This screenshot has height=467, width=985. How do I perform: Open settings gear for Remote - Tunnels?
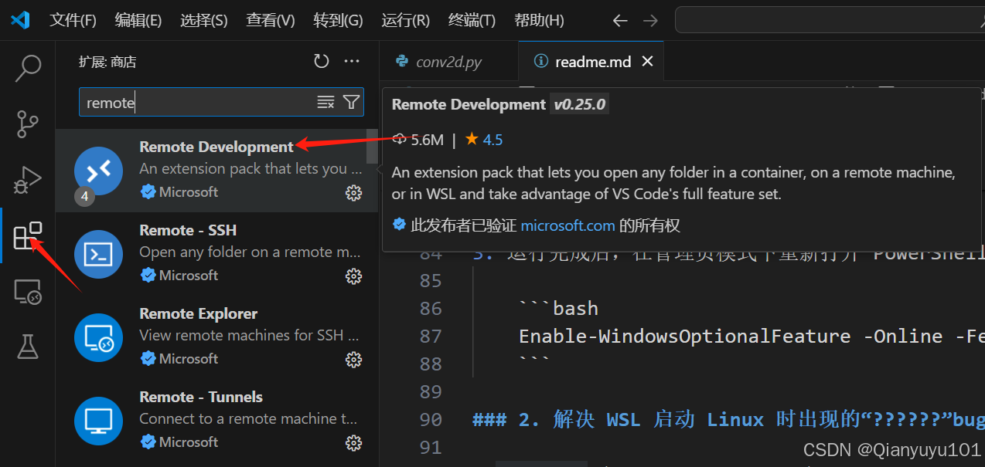point(353,442)
